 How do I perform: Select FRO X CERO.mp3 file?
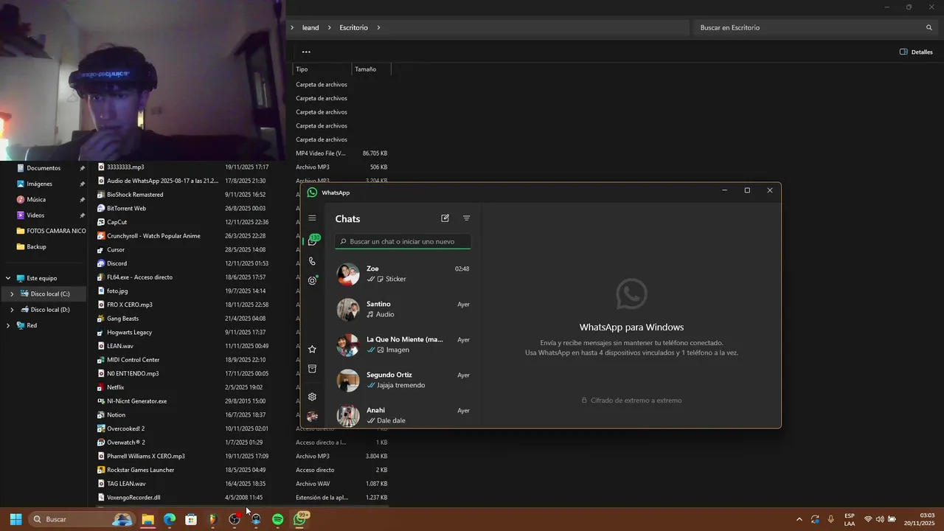pos(129,305)
